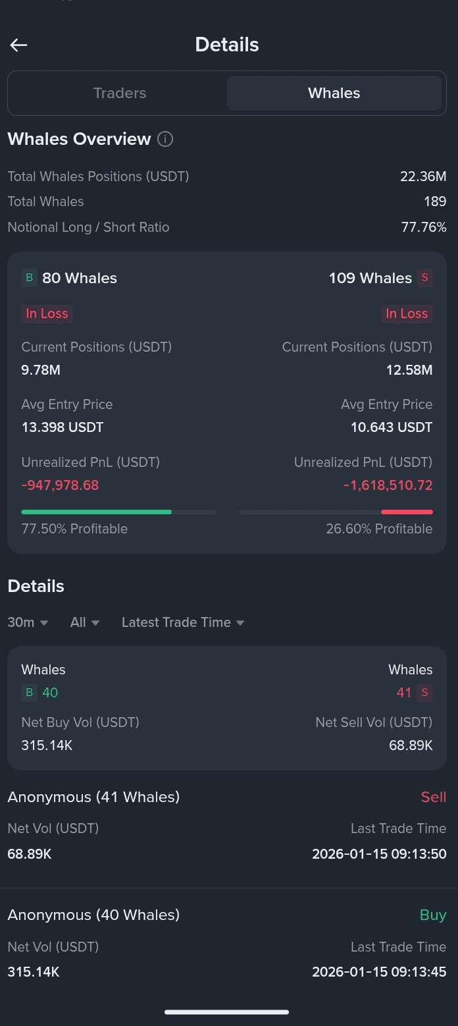This screenshot has height=1026, width=458.
Task: Tap the bottom home indicator bar
Action: pyautogui.click(x=227, y=1012)
